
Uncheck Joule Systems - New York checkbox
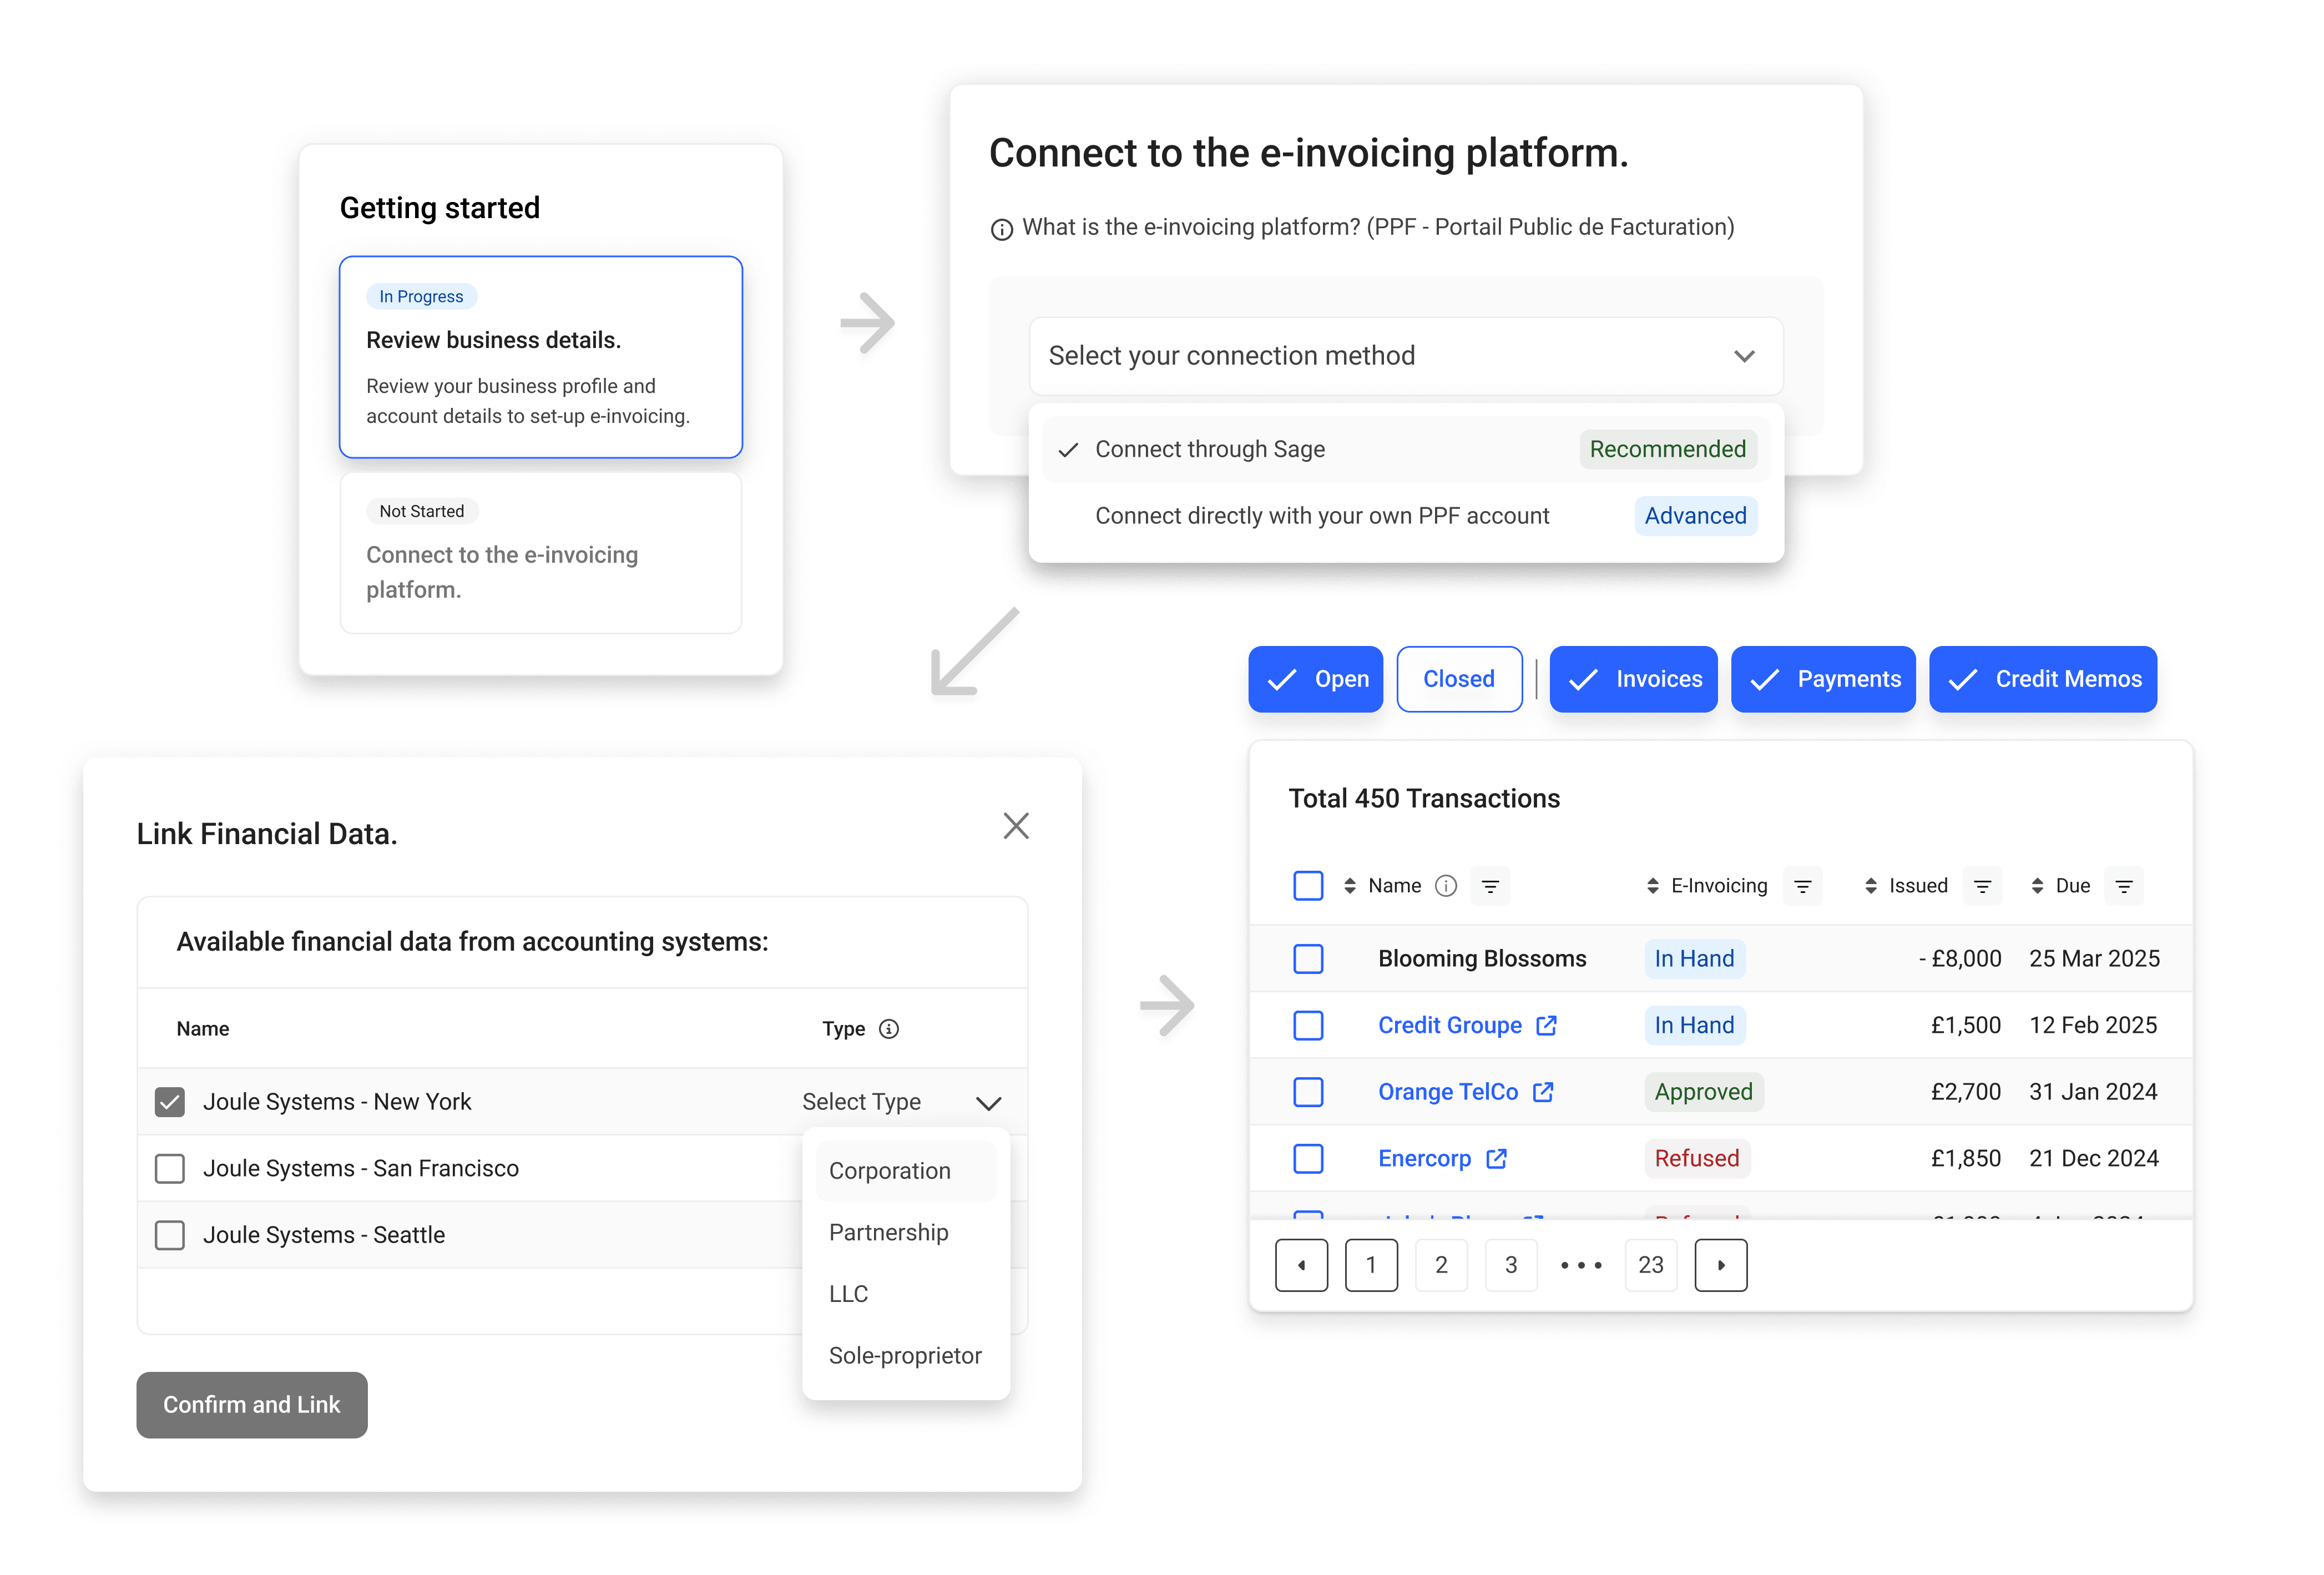tap(170, 1102)
